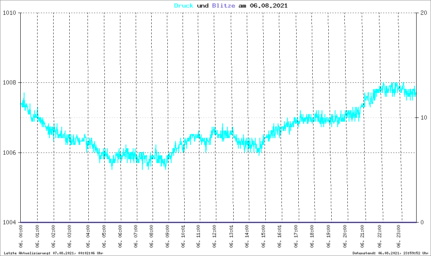Click the 'Letzte Aktualisierung' footer text
This screenshot has height=256, width=431.
pos(54,253)
